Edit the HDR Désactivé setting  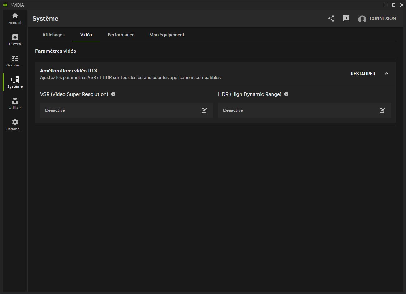pos(382,110)
